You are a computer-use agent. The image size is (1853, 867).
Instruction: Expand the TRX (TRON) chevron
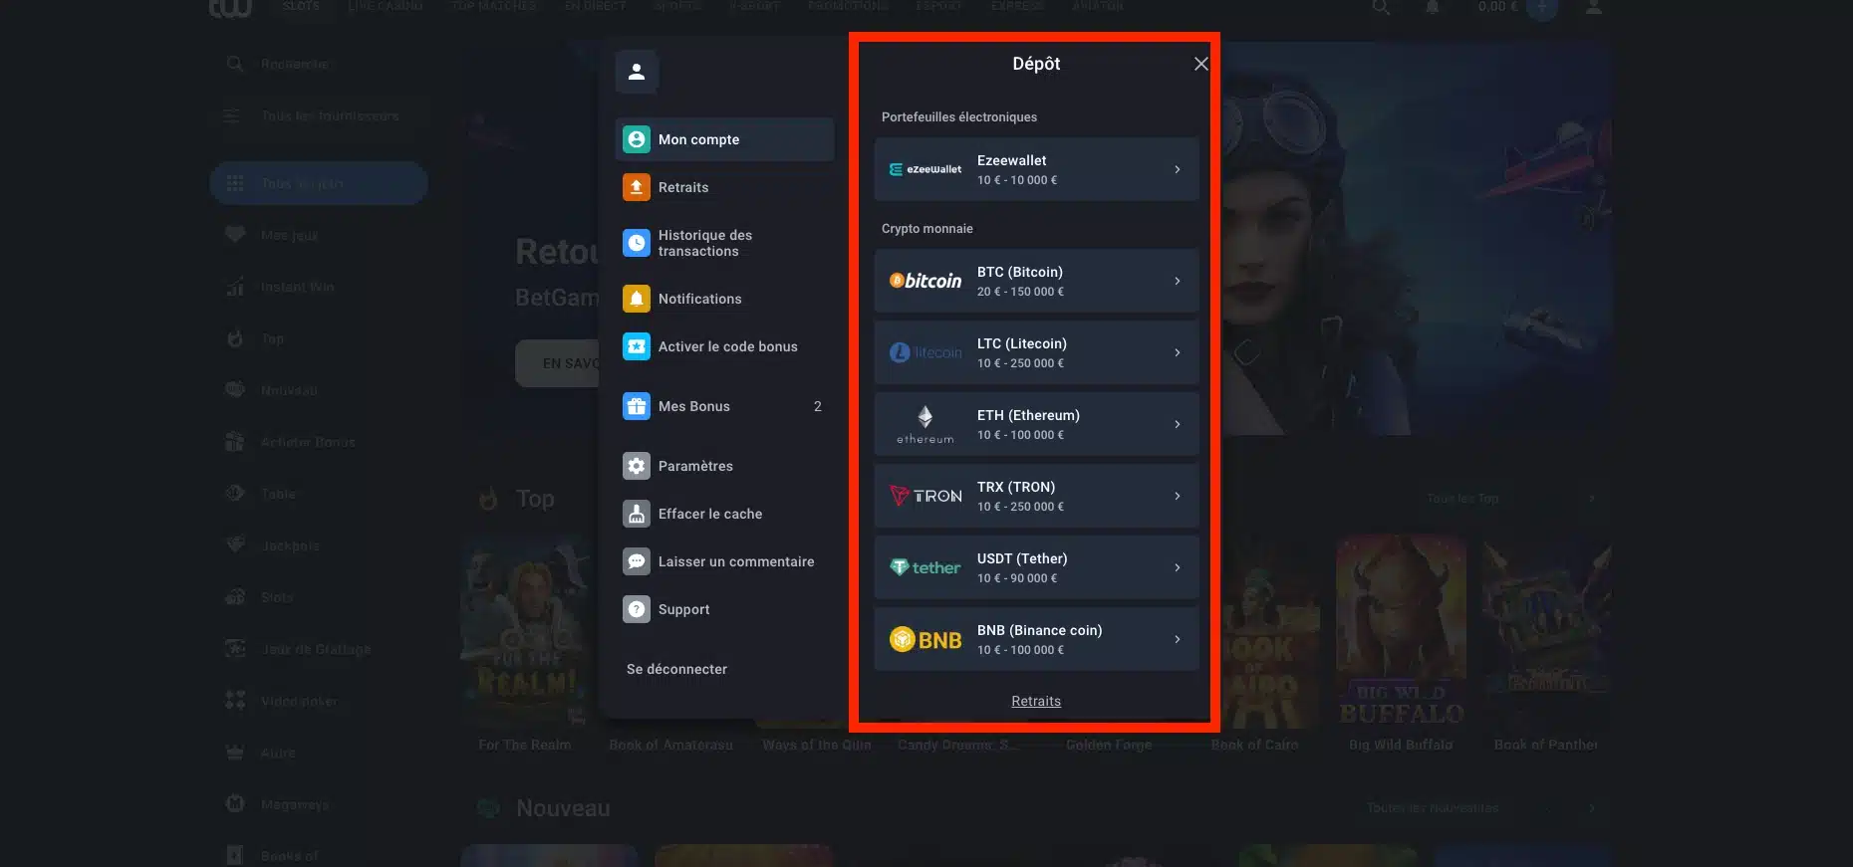pyautogui.click(x=1178, y=496)
